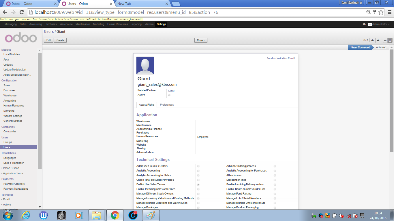Click the Giant user profile picture
The width and height of the screenshot is (394, 221).
point(145,65)
